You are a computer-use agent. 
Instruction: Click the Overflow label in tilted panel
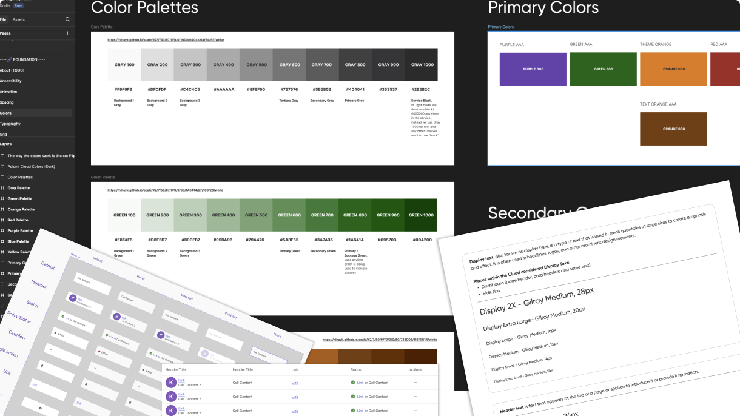tap(17, 334)
